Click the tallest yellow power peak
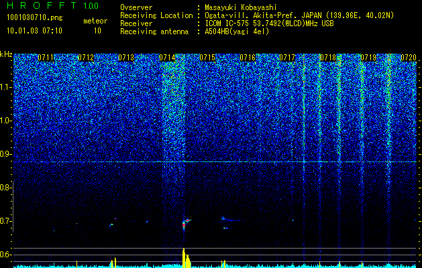 (x=184, y=258)
